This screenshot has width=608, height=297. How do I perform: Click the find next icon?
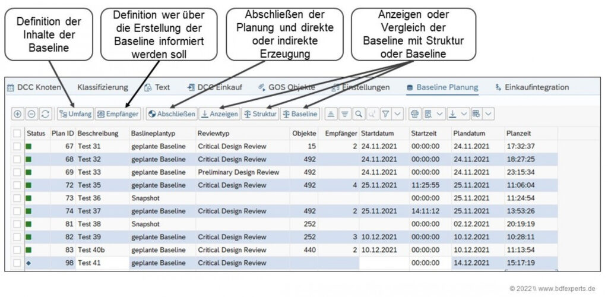[373, 114]
